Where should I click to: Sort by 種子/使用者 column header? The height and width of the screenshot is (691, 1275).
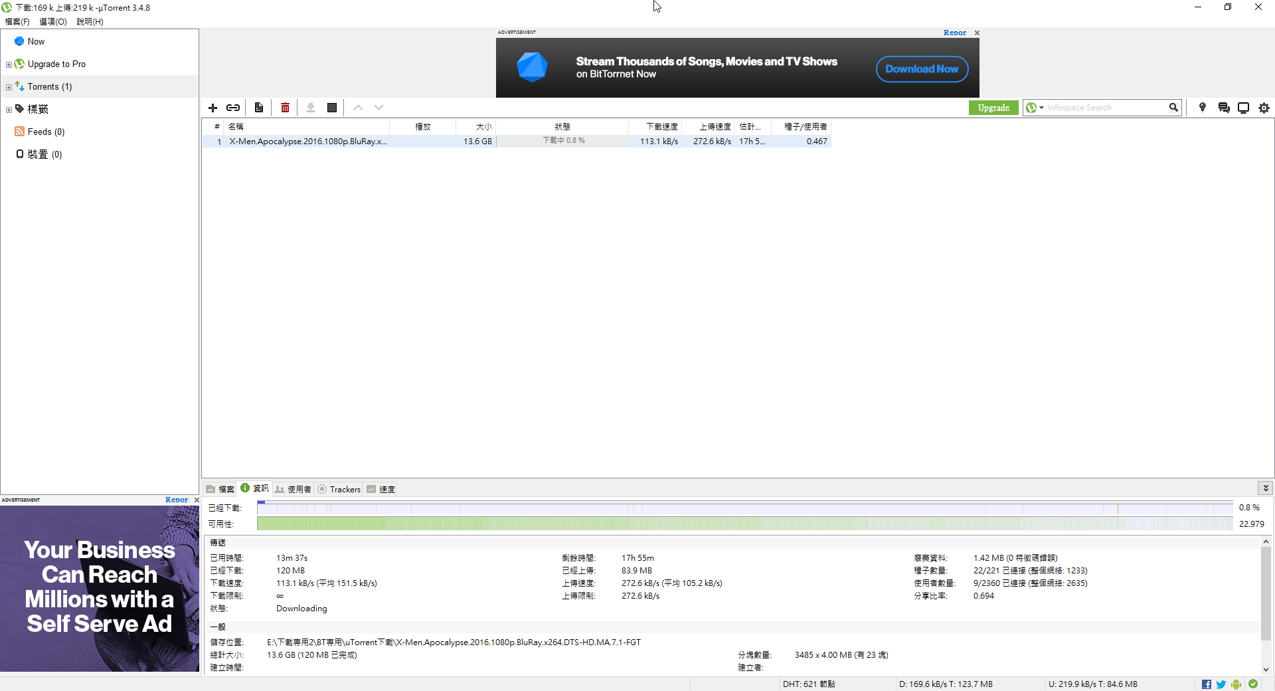click(802, 126)
